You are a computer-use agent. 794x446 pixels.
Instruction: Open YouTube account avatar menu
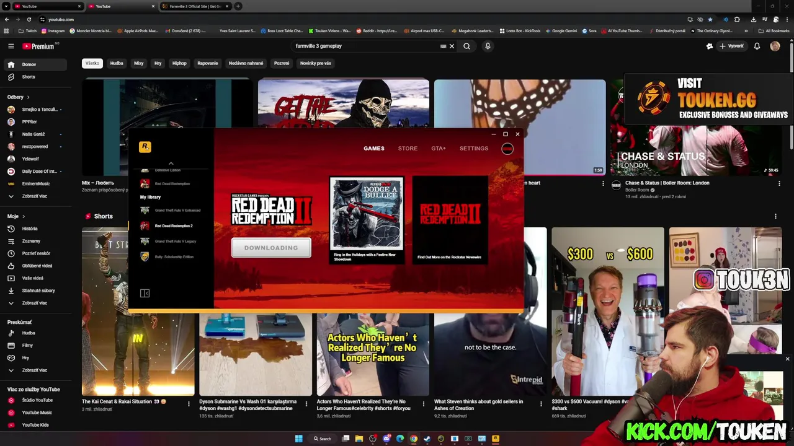pyautogui.click(x=775, y=46)
